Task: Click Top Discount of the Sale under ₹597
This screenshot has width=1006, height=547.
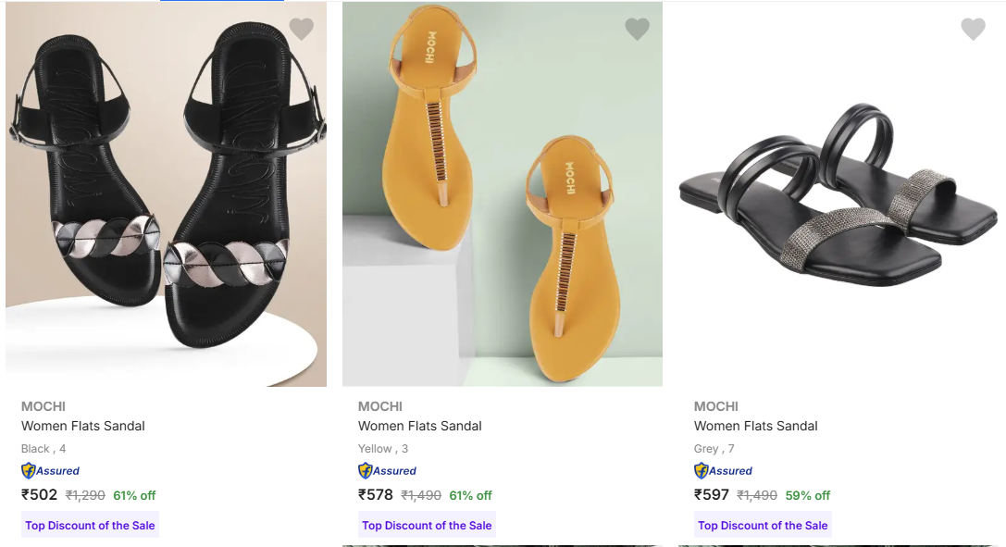Action: click(763, 525)
